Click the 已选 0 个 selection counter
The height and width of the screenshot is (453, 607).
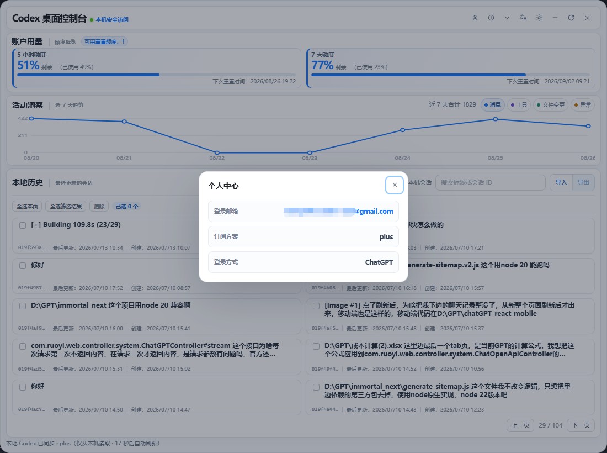coord(127,206)
